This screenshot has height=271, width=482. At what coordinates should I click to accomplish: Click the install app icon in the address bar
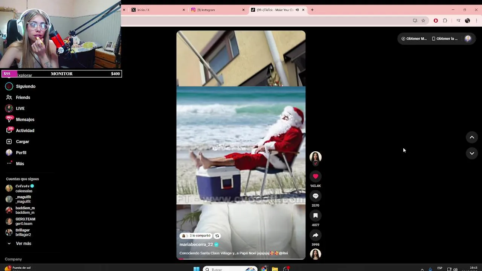[415, 21]
